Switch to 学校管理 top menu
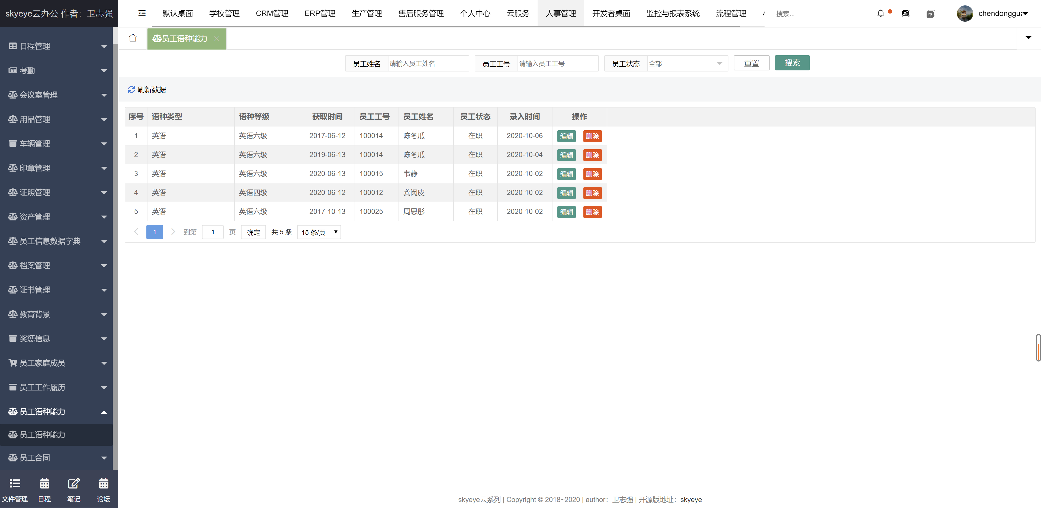The image size is (1041, 508). click(x=224, y=13)
